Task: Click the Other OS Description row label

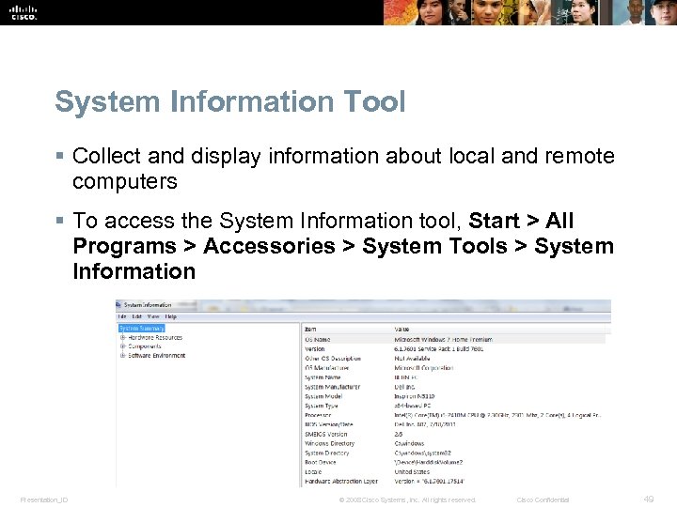Action: pyautogui.click(x=333, y=359)
